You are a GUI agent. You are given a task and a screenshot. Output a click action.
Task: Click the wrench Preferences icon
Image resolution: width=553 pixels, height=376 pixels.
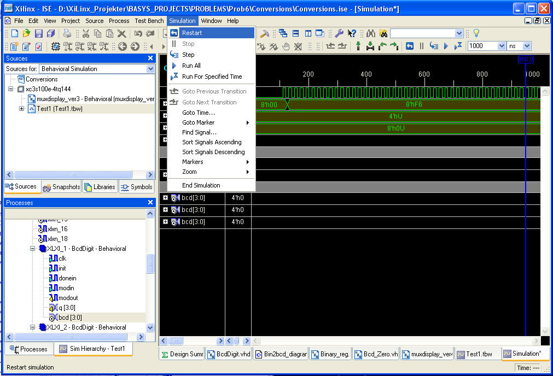click(339, 33)
